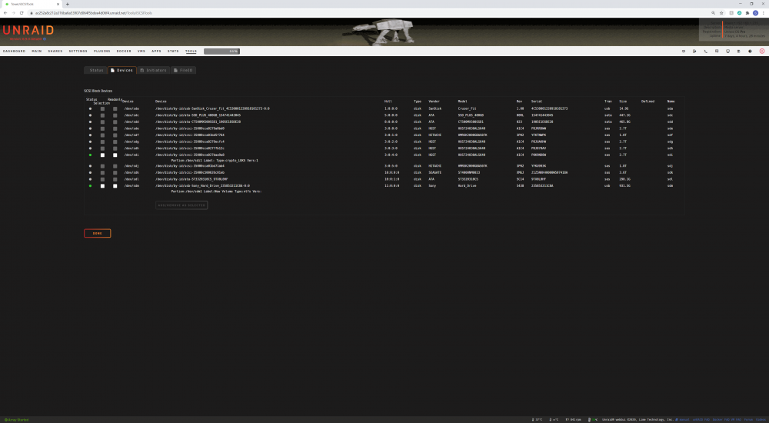The width and height of the screenshot is (769, 423).
Task: Click the Readonly checkbox for /dev/sdc
Action: (x=115, y=115)
